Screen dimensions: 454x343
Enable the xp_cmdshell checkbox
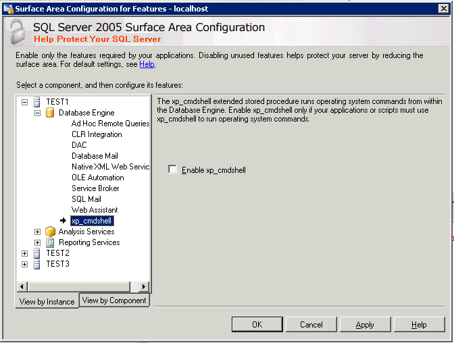173,170
